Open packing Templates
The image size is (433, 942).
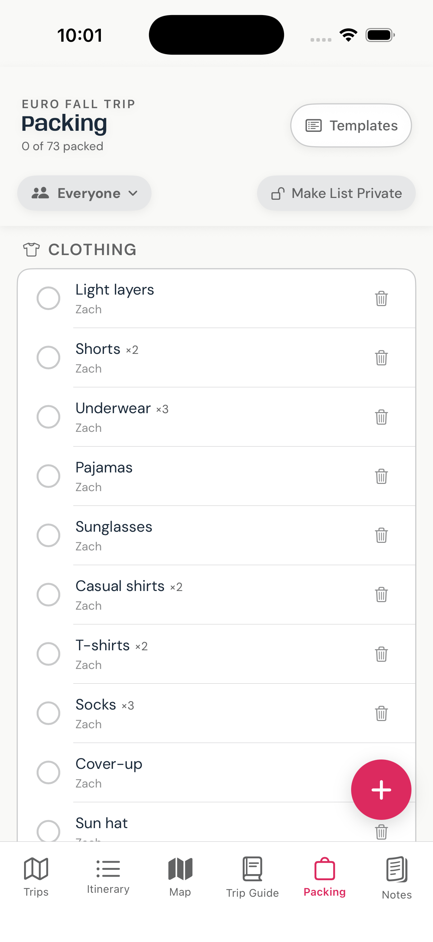pyautogui.click(x=351, y=125)
